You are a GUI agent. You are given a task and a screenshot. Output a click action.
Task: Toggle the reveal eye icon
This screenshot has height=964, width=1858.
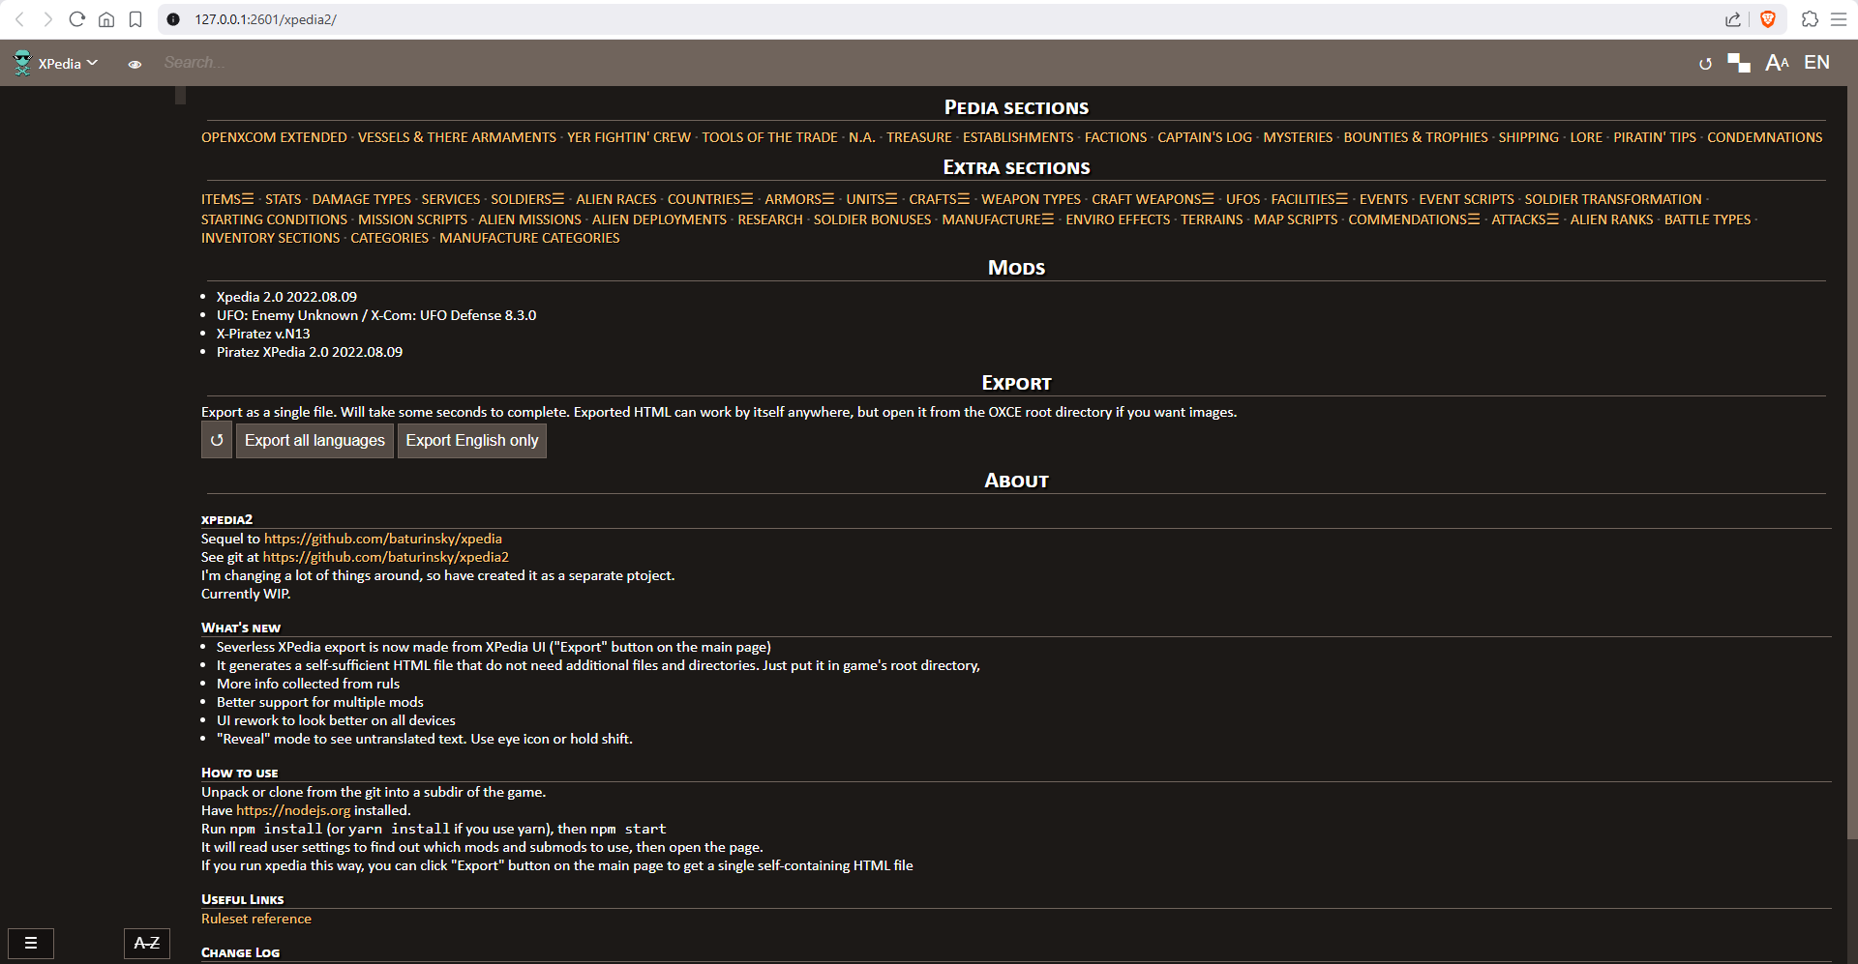tap(135, 64)
